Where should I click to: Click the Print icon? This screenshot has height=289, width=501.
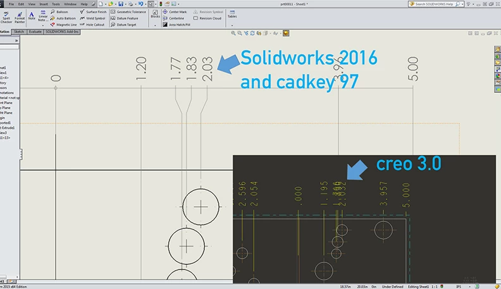130,4
